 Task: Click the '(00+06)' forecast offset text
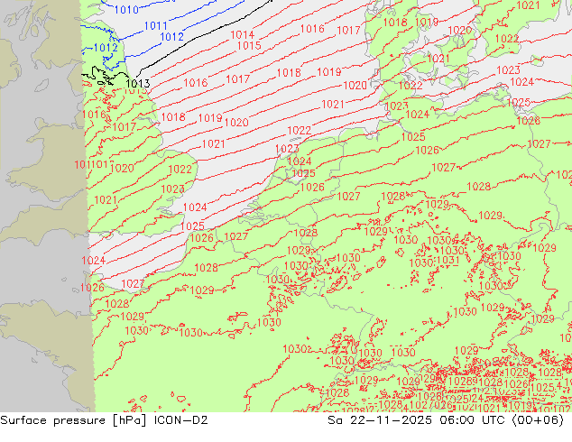[x=539, y=420]
